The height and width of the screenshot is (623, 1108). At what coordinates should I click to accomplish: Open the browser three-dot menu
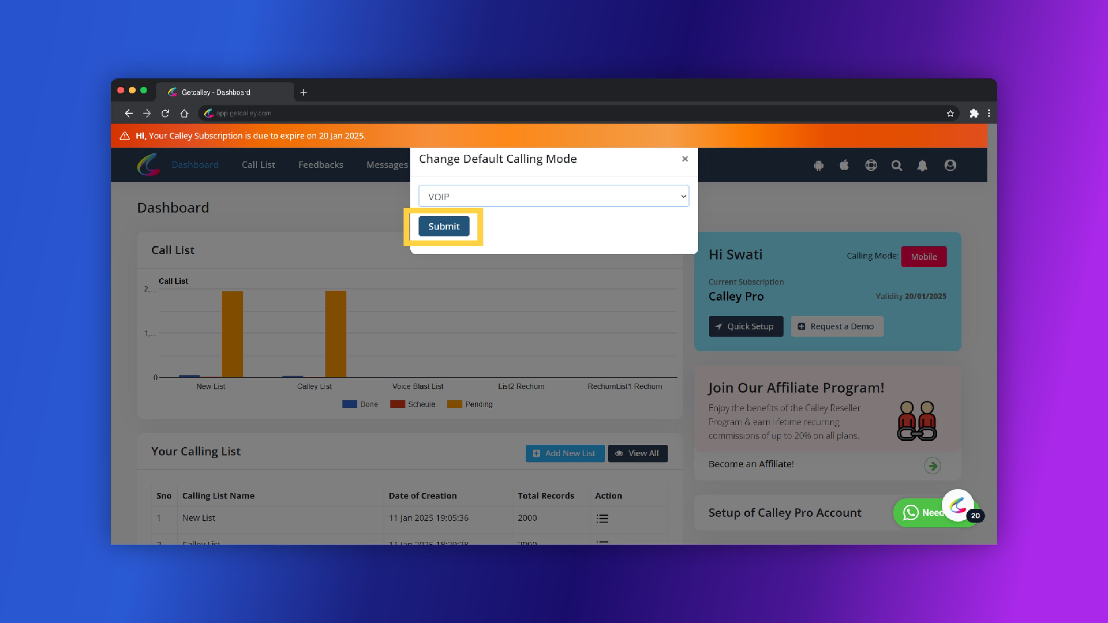pos(988,114)
